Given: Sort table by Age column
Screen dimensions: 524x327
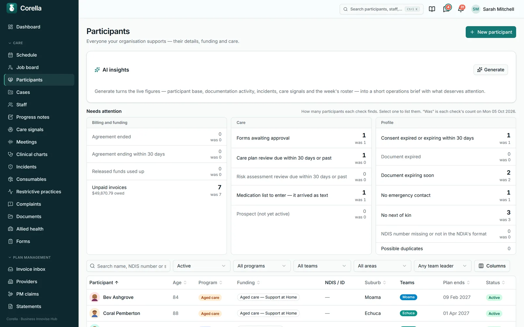Looking at the screenshot, I should coord(179,283).
